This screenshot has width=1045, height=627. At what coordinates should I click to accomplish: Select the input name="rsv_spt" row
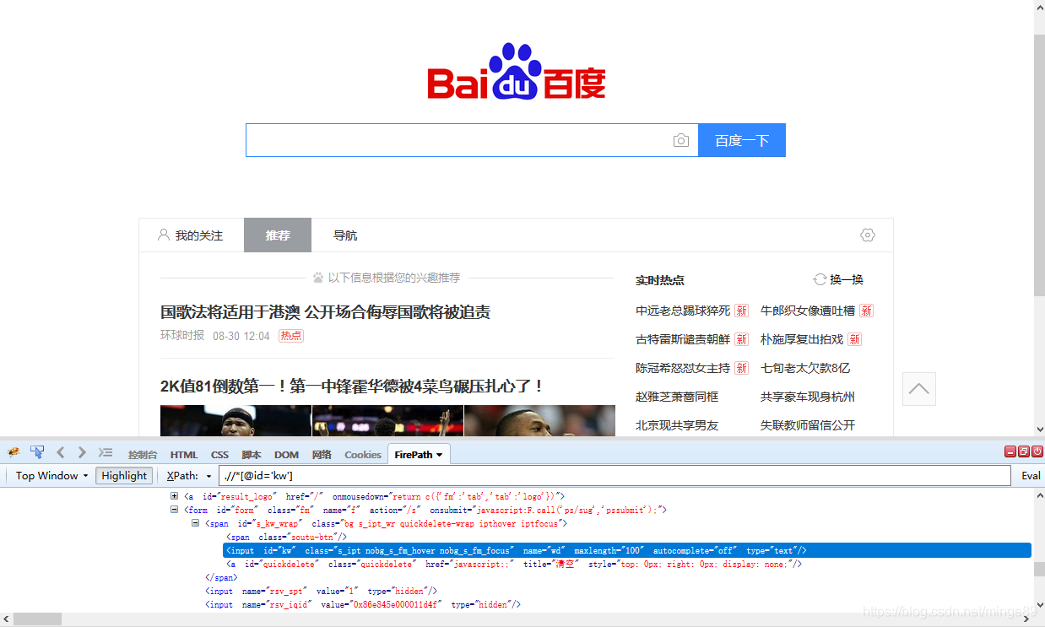(x=321, y=591)
